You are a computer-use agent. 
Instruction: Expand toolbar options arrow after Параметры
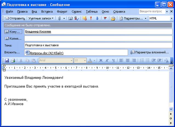point(146,18)
